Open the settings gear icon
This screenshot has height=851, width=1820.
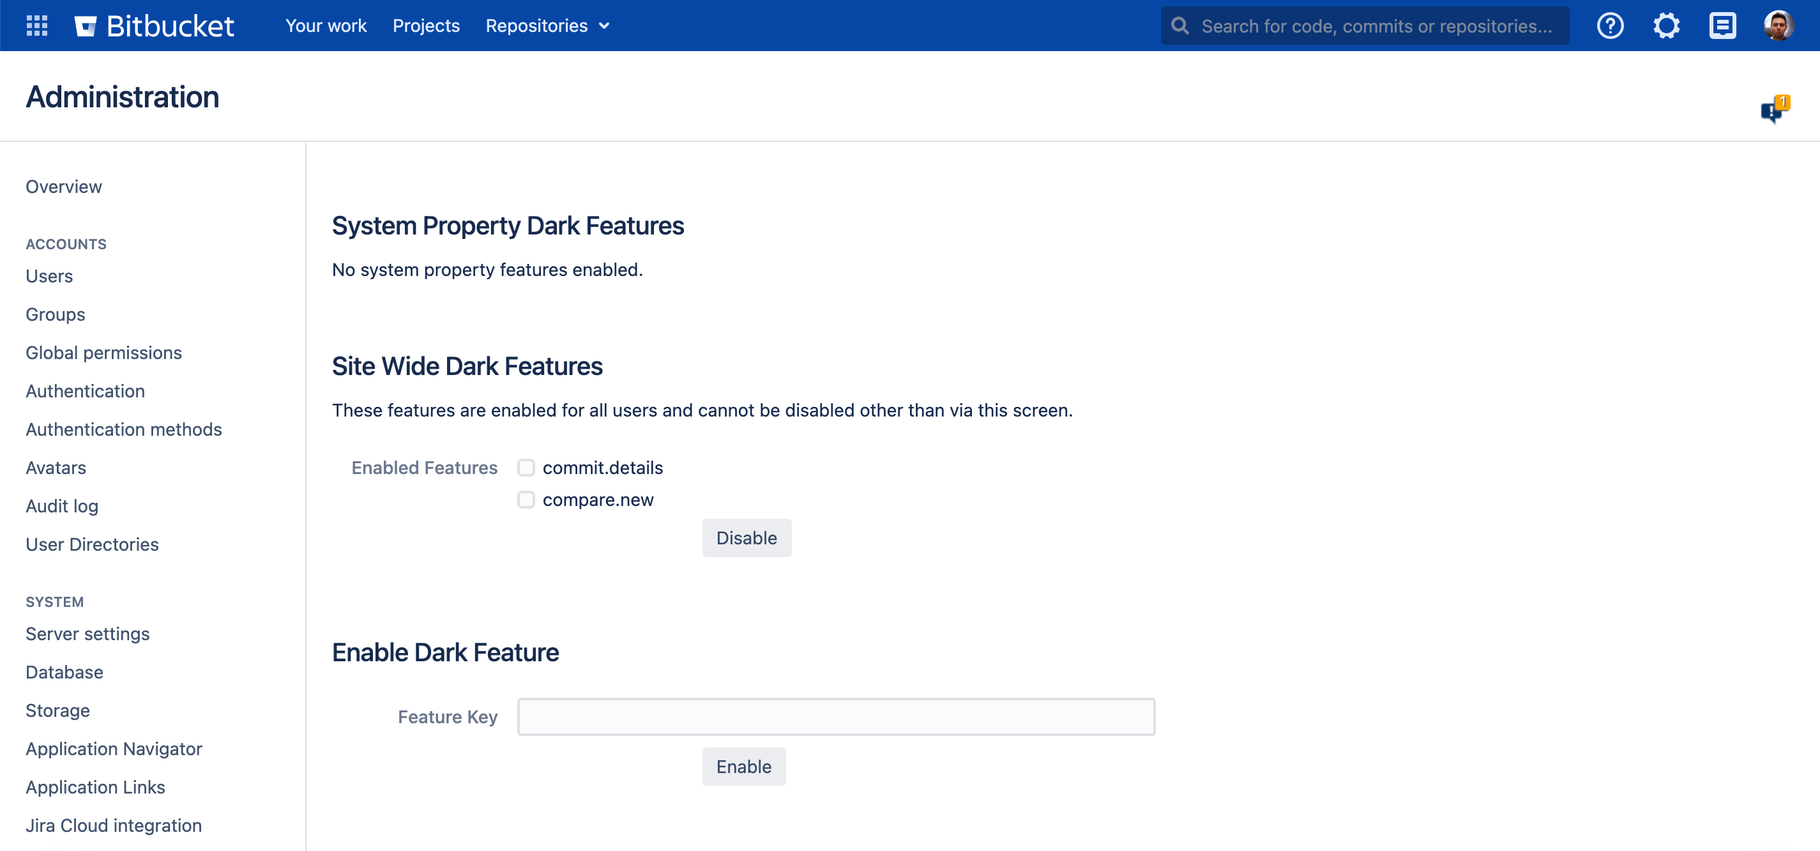[1667, 26]
